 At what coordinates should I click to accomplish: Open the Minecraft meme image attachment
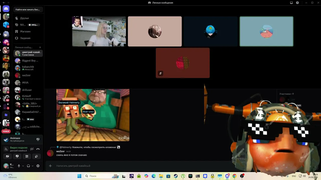point(93,115)
